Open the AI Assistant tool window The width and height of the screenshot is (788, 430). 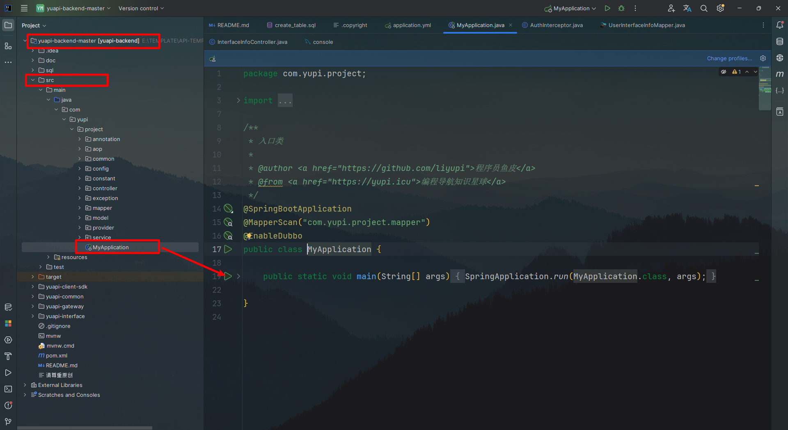click(x=780, y=58)
